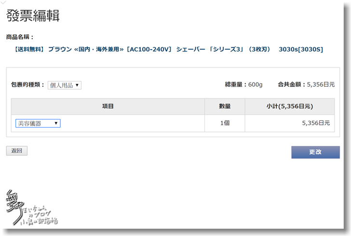The width and height of the screenshot is (351, 236).
Task: Click the blue 更改 button
Action: pos(315,152)
